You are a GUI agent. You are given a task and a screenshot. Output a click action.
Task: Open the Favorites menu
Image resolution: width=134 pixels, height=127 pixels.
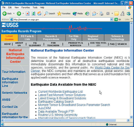click(x=26, y=8)
